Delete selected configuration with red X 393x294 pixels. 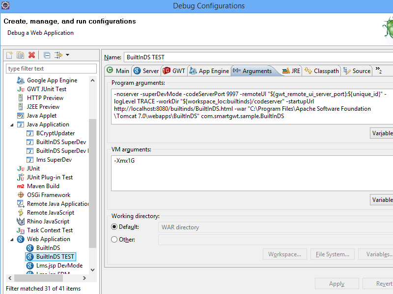pyautogui.click(x=32, y=55)
